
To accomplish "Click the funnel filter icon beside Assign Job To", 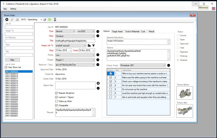I will pyautogui.click(x=93, y=45).
